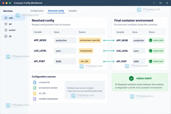Click the blue compose file document icon
The image size is (171, 114).
tap(35, 82)
